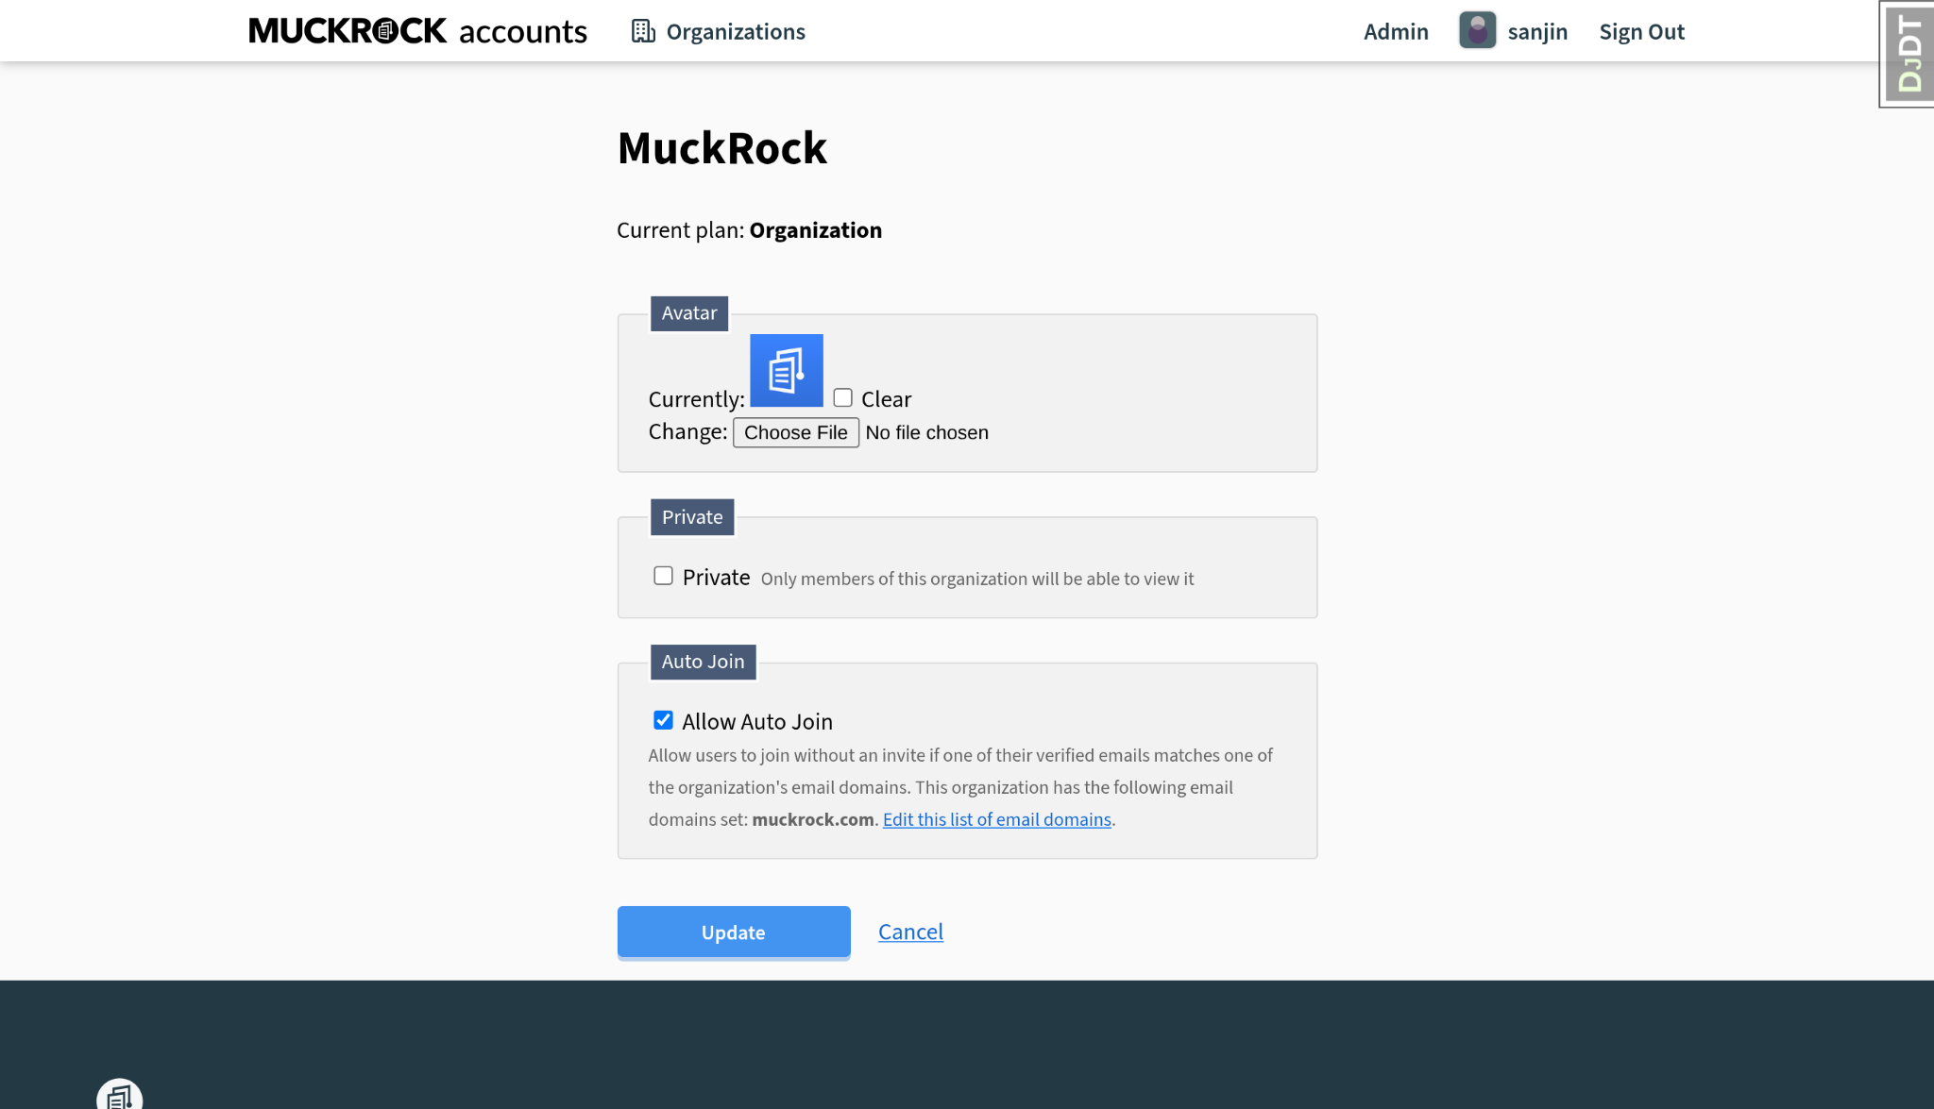The height and width of the screenshot is (1109, 1934).
Task: Go to the Admin page
Action: point(1396,32)
